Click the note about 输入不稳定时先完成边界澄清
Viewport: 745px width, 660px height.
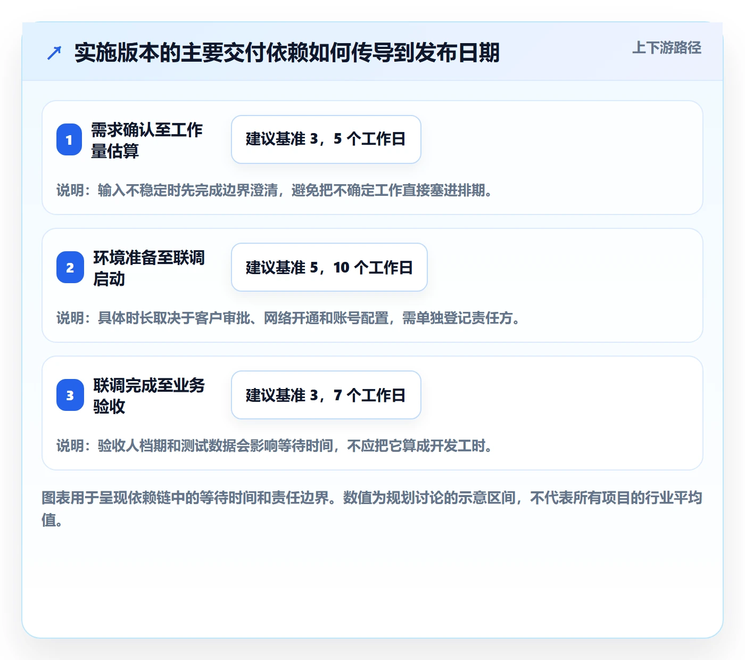275,190
